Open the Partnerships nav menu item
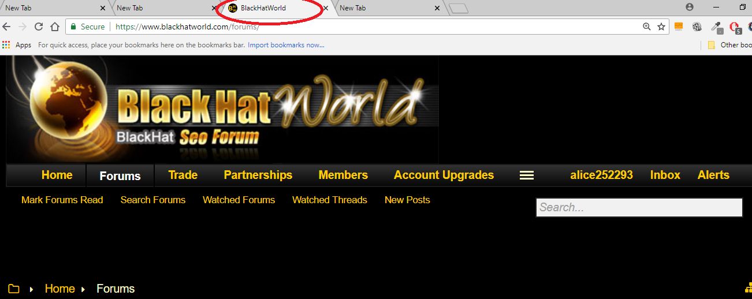752x299 pixels. point(258,175)
